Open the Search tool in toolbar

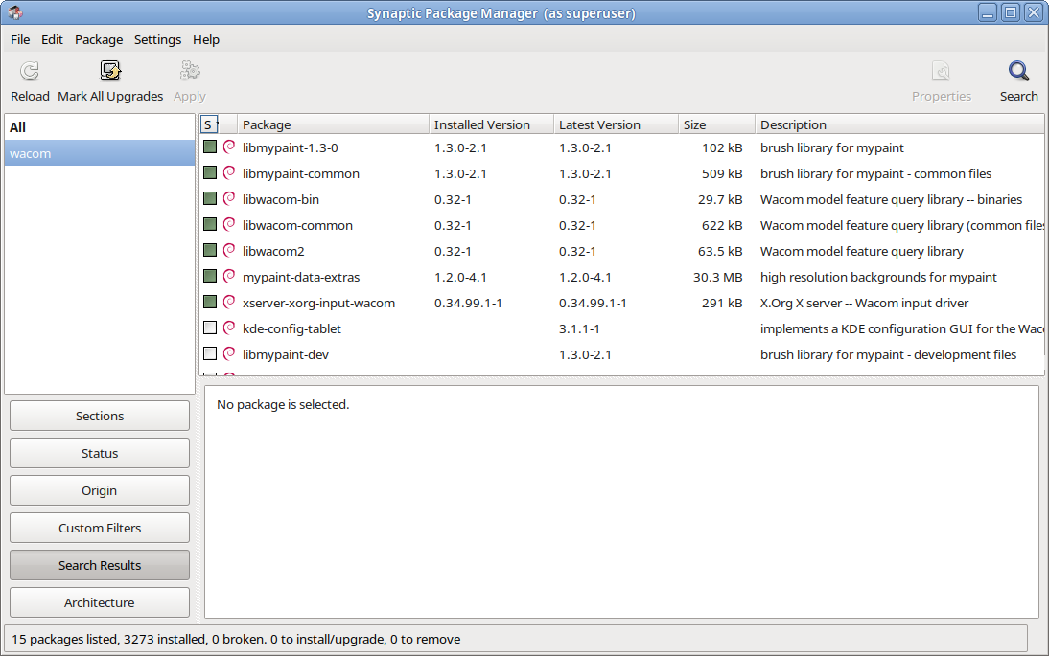pos(1018,72)
